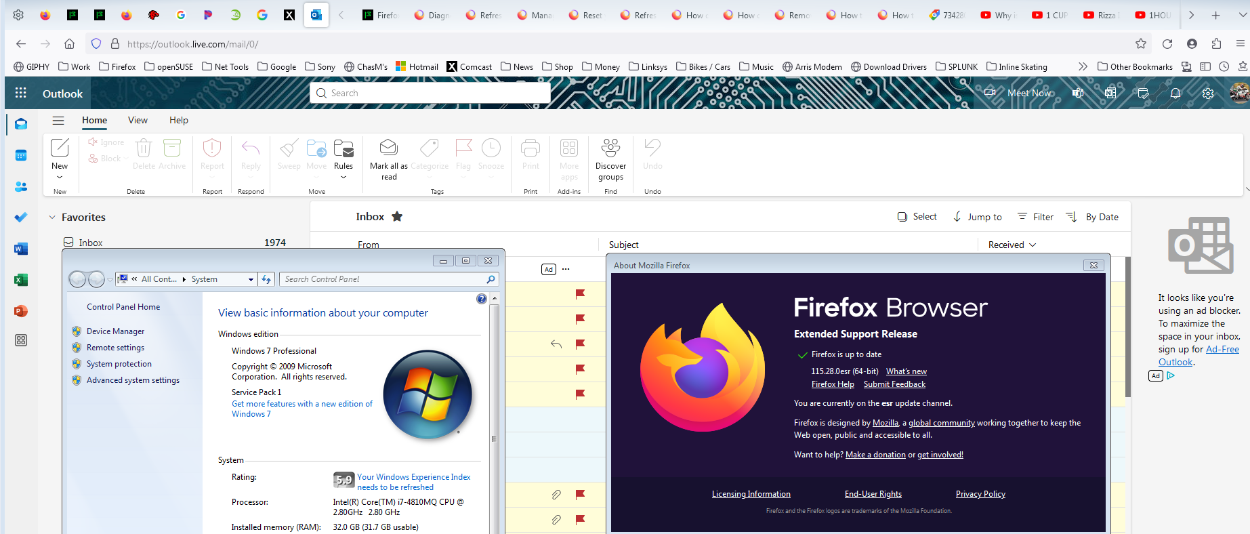Click the Discover groups icon

pos(610,148)
